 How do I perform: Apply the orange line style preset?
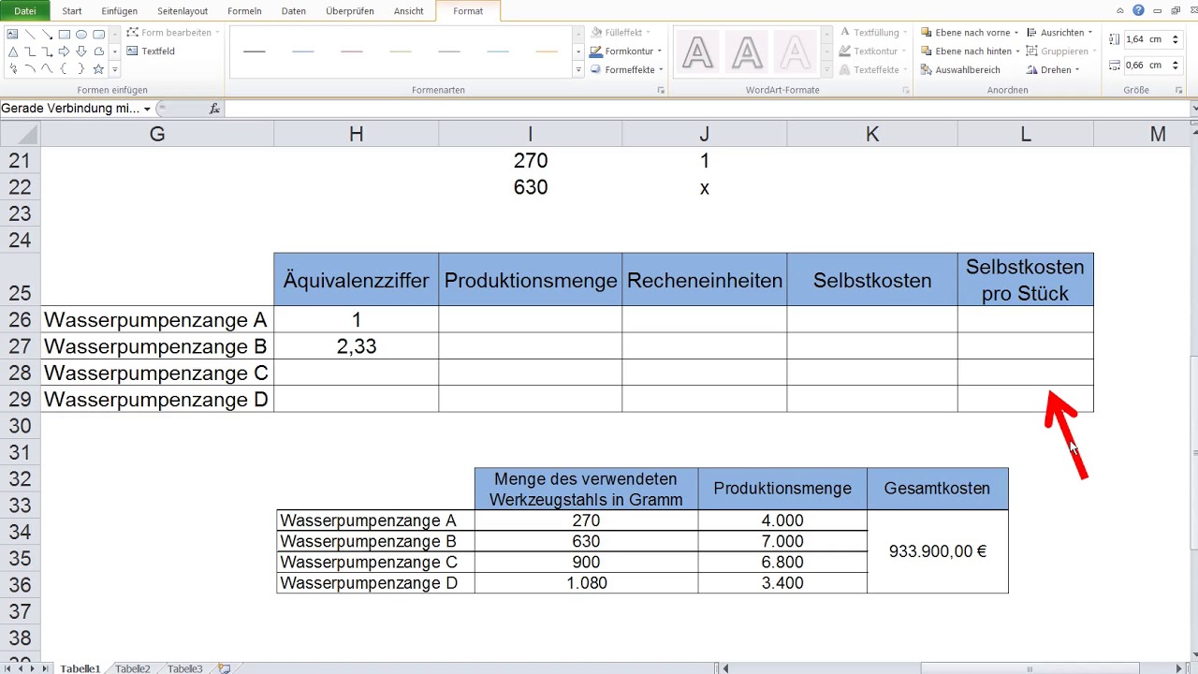pyautogui.click(x=547, y=51)
